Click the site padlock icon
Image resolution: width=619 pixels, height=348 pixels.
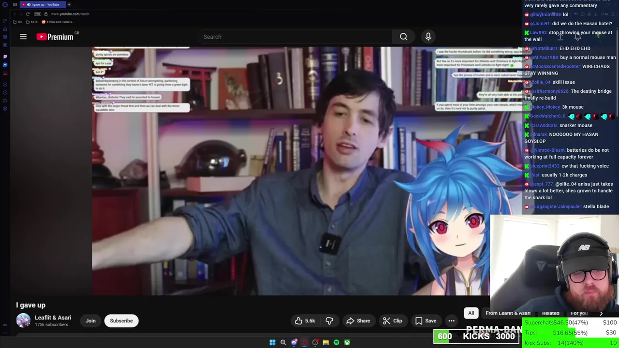tap(45, 14)
